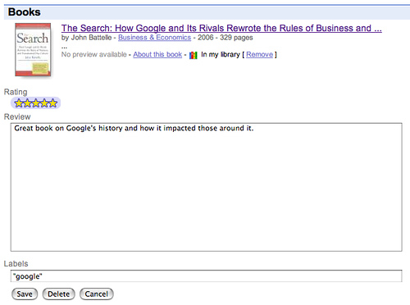Cancel editing the review

[97, 294]
